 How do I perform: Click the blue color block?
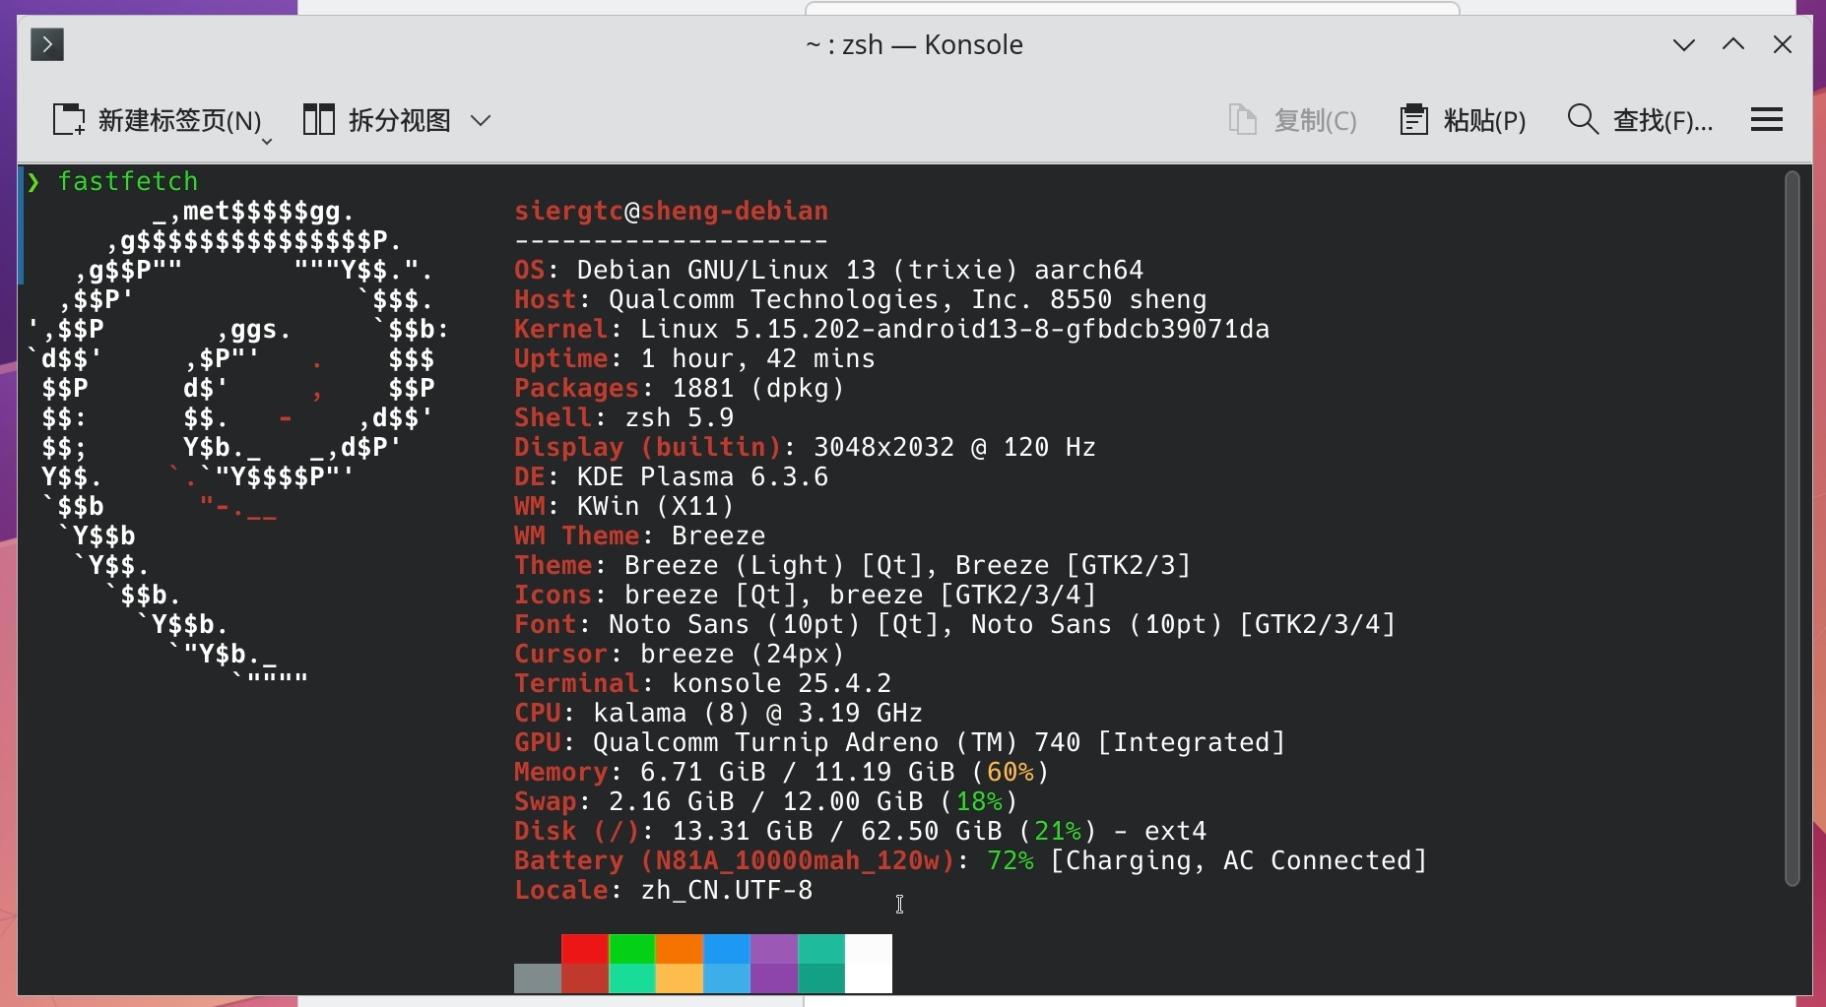(727, 949)
